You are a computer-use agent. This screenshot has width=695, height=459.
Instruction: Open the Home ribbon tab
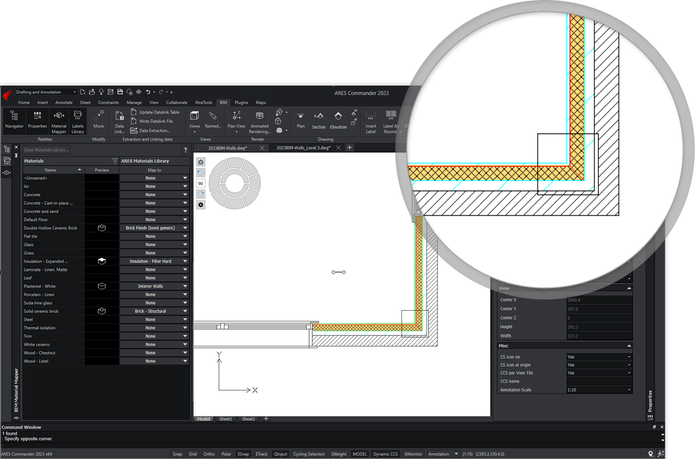pos(24,102)
